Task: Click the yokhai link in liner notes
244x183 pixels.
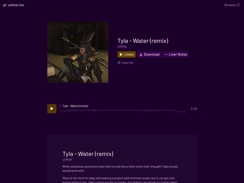Action: click(67, 160)
